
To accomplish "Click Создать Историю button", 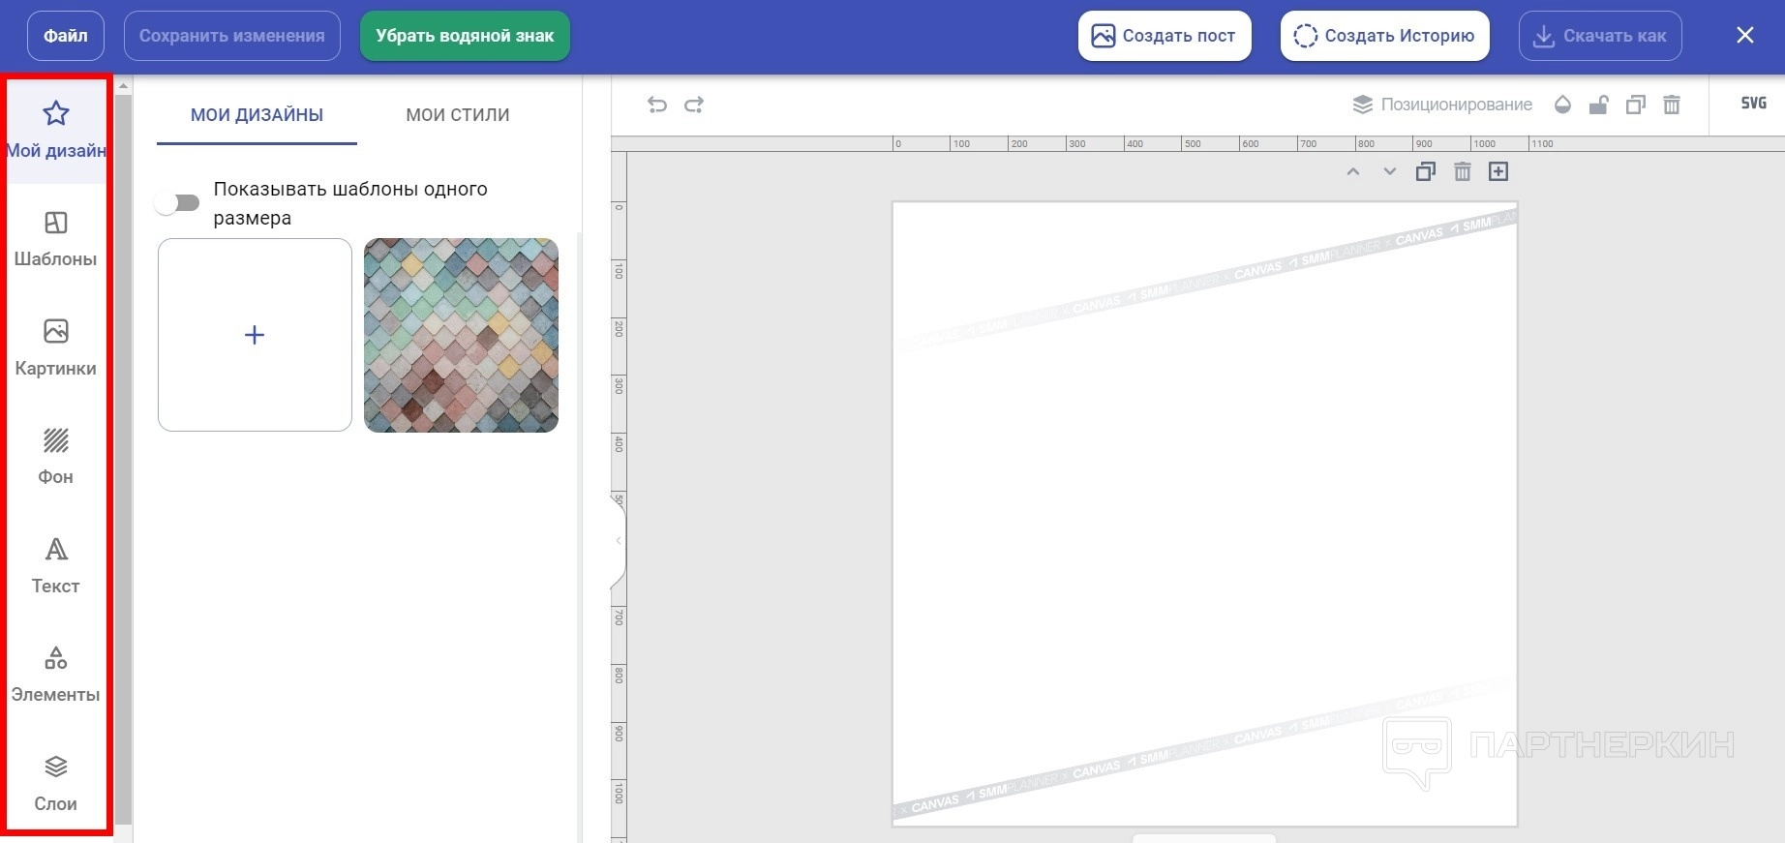I will coord(1385,36).
